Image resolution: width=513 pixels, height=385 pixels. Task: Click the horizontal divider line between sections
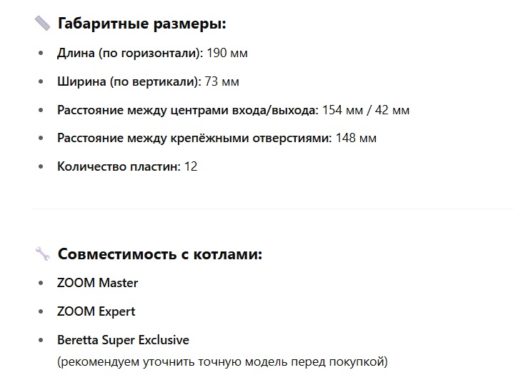(272, 209)
